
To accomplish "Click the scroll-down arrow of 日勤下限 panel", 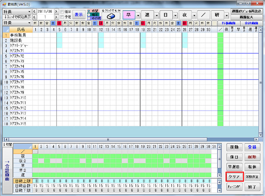I will [x=219, y=191].
